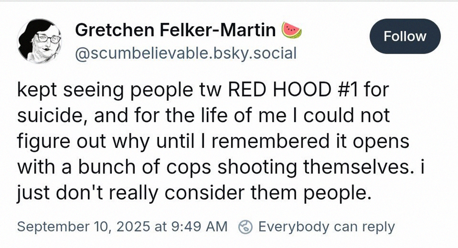Screen dimensions: 458x248
Task: Open the @scumbelievable.bsky.social handle link
Action: (186, 54)
